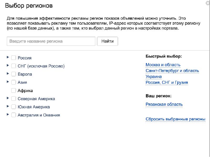The image size is (210, 157).
Task: Expand the Азия subregions arrow
Action: pyautogui.click(x=8, y=82)
